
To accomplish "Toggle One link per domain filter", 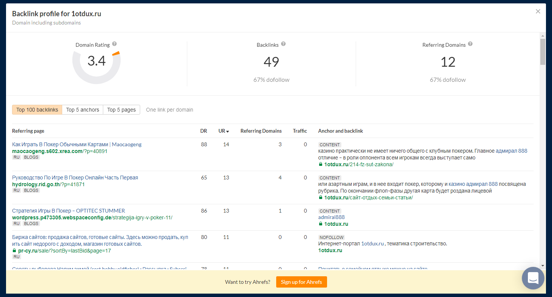I will point(170,110).
